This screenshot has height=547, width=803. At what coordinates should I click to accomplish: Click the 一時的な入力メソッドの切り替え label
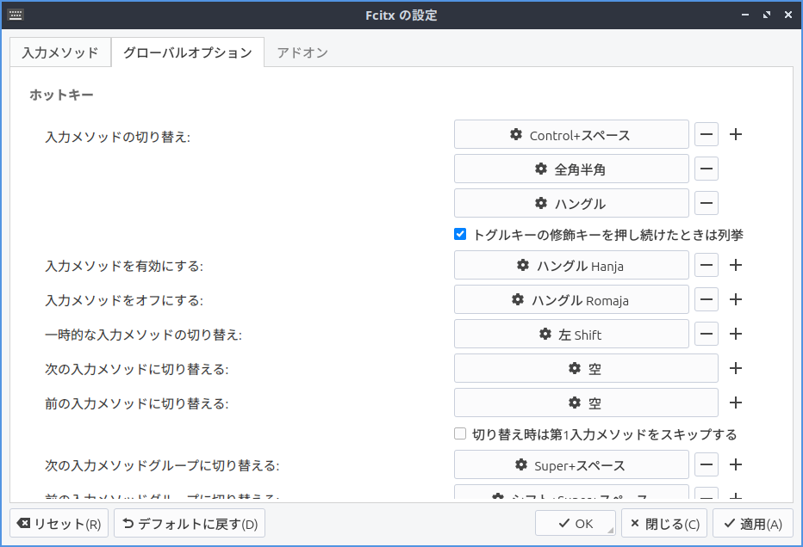tap(143, 335)
